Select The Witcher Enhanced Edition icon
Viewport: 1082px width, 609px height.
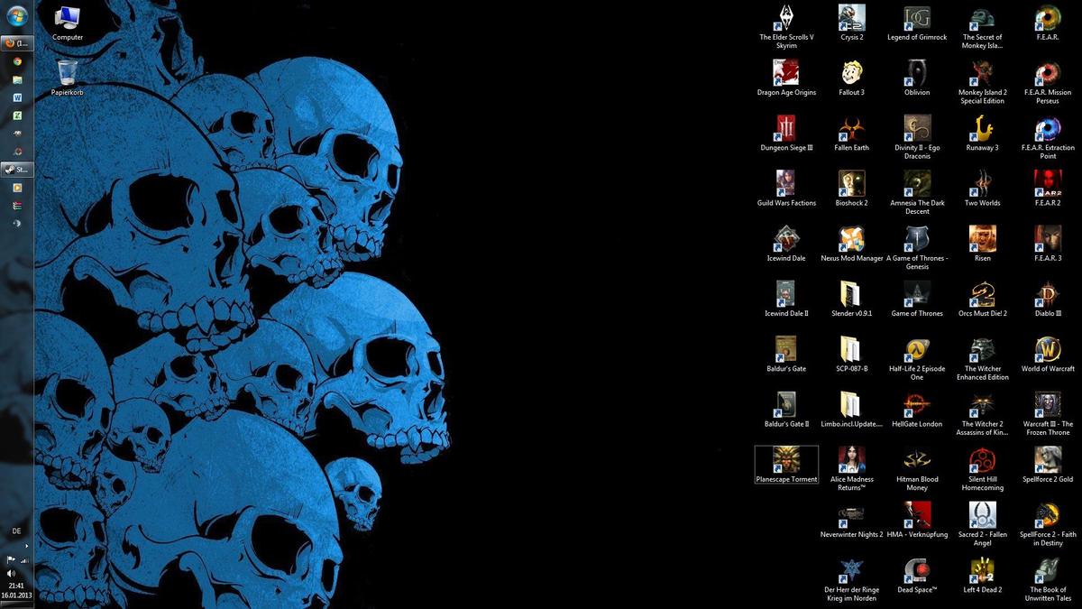(x=982, y=358)
